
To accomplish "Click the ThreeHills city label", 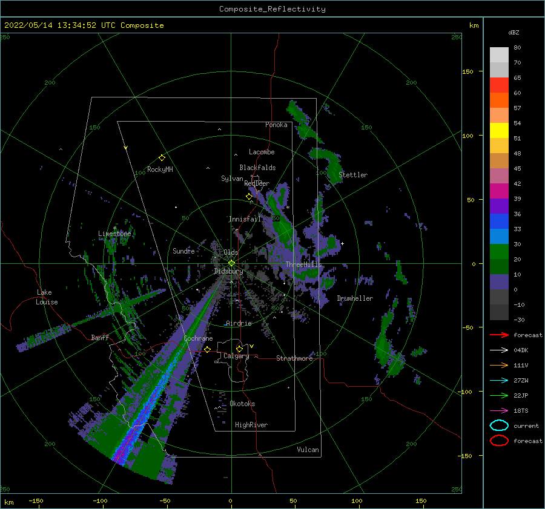I will 304,264.
